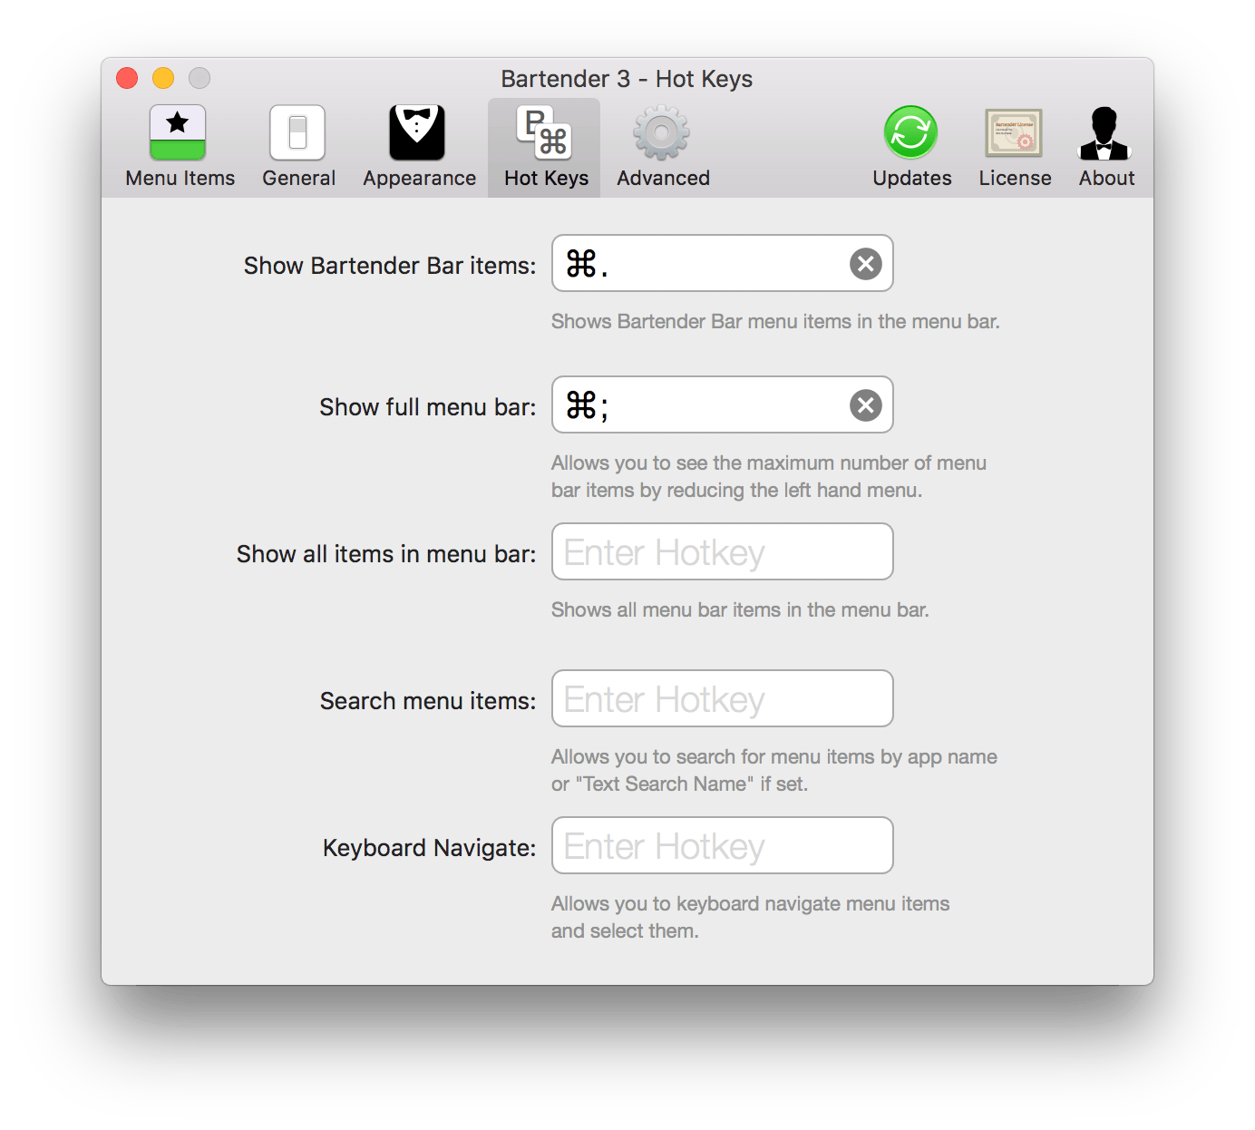This screenshot has width=1255, height=1130.
Task: Click the Show Bartender Bar items hotkey field
Action: [723, 263]
